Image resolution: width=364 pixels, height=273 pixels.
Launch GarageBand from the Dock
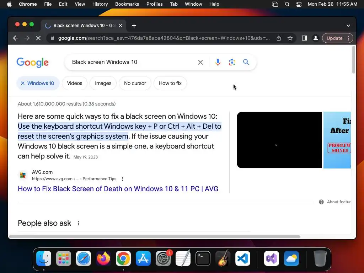click(223, 258)
